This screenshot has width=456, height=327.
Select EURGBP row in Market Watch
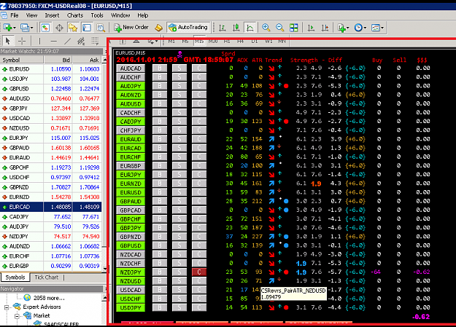click(51, 266)
